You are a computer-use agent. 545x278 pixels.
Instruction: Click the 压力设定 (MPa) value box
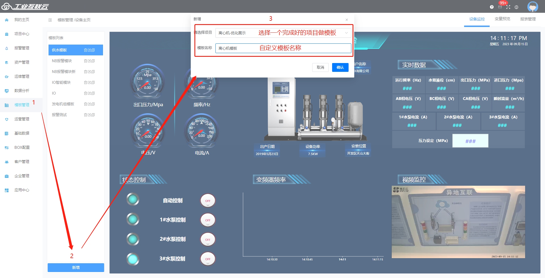(470, 141)
